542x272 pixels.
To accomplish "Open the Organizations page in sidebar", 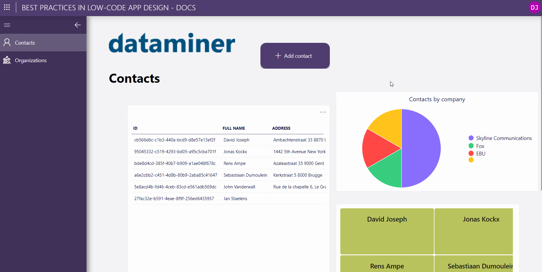I will coord(31,60).
